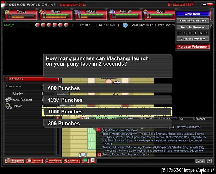Click the boss_th username
The width and height of the screenshot is (216, 174).
pos(9,25)
